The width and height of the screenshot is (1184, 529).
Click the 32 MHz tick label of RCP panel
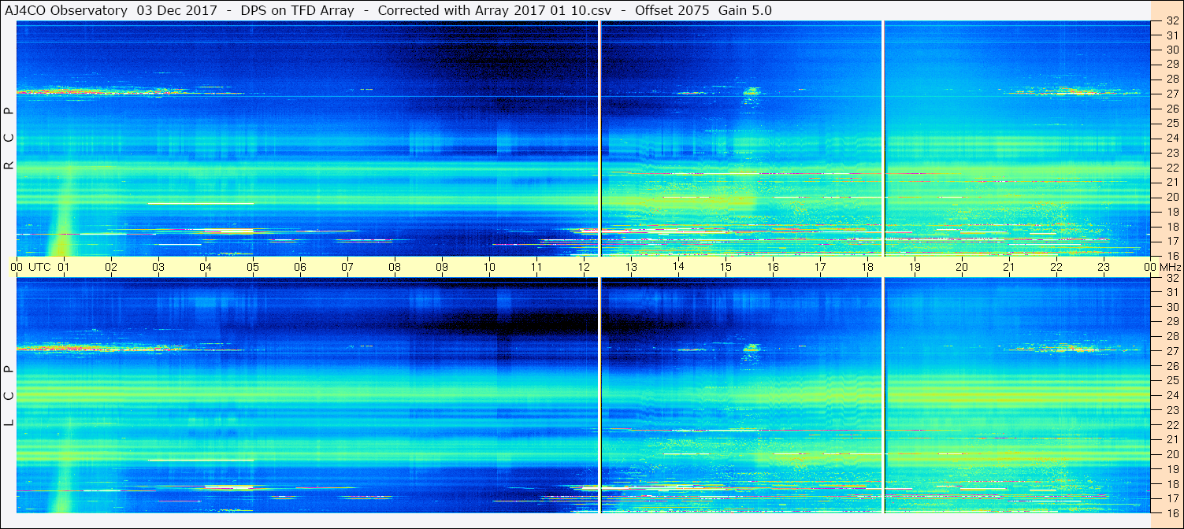pyautogui.click(x=1171, y=21)
